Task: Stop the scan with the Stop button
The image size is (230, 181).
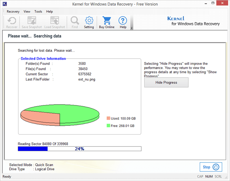Action: point(211,167)
